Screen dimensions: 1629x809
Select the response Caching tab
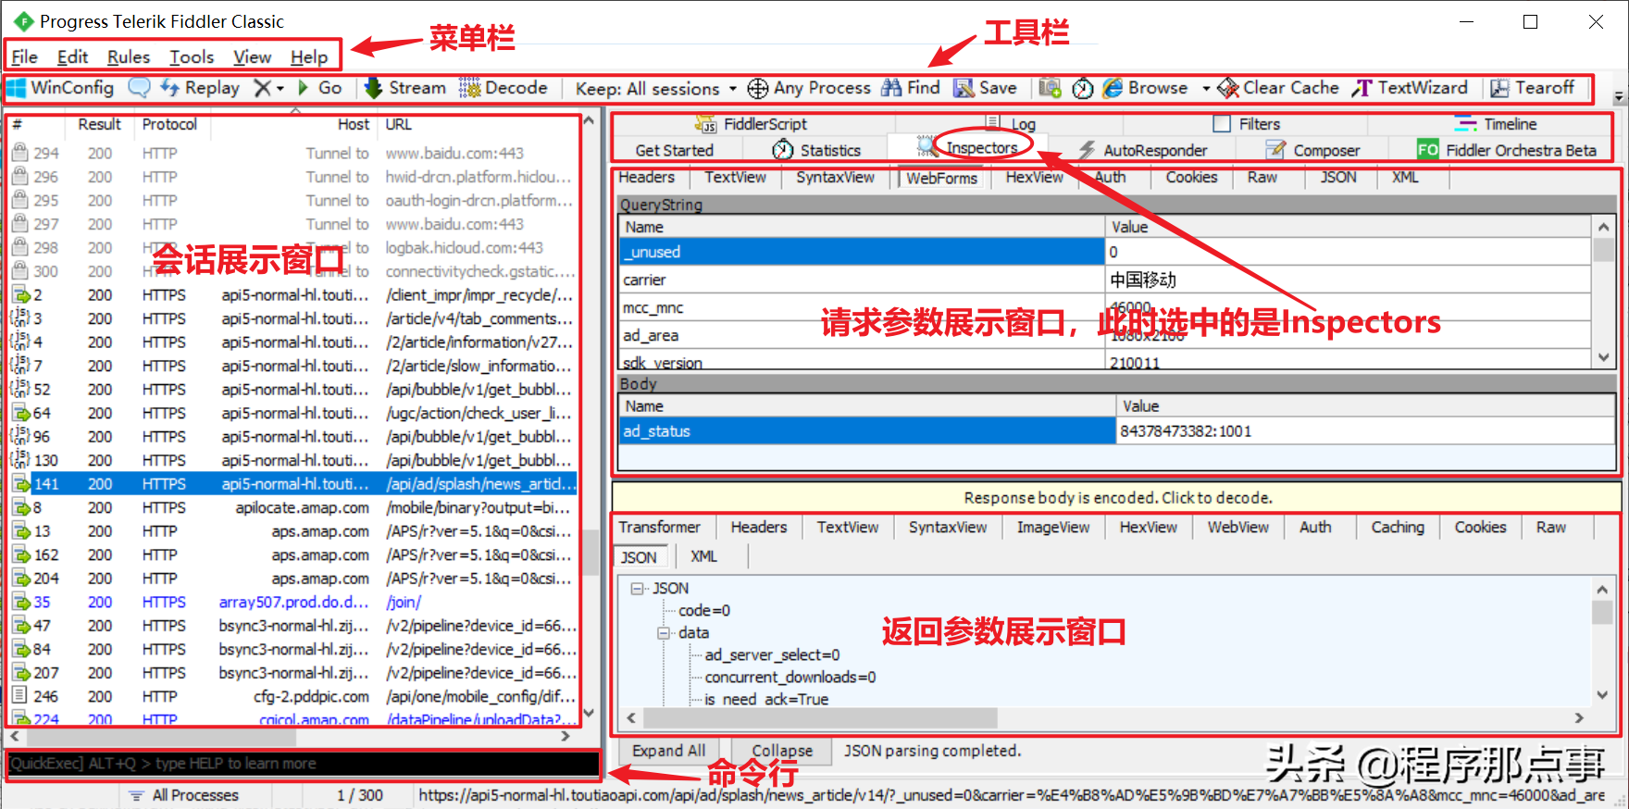click(1398, 528)
